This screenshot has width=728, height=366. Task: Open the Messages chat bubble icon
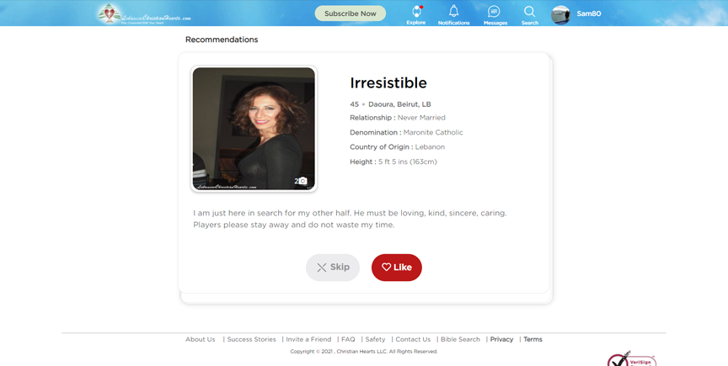pyautogui.click(x=494, y=11)
